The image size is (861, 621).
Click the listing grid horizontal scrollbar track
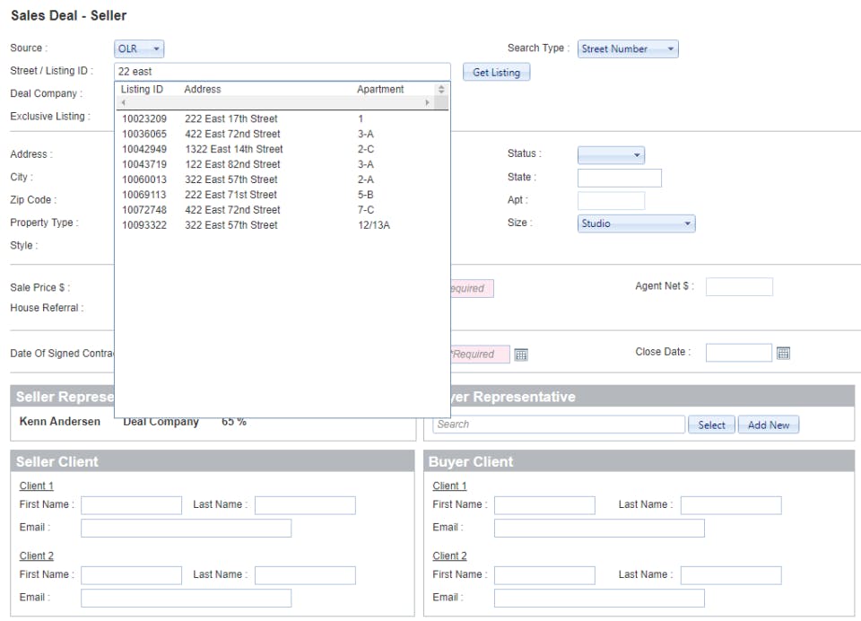click(x=274, y=103)
